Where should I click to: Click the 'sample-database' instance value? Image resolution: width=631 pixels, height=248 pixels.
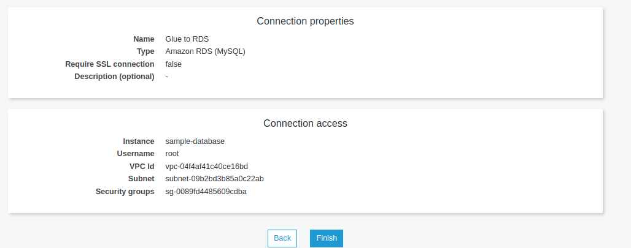point(195,141)
